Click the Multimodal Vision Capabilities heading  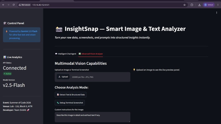tap(81, 63)
